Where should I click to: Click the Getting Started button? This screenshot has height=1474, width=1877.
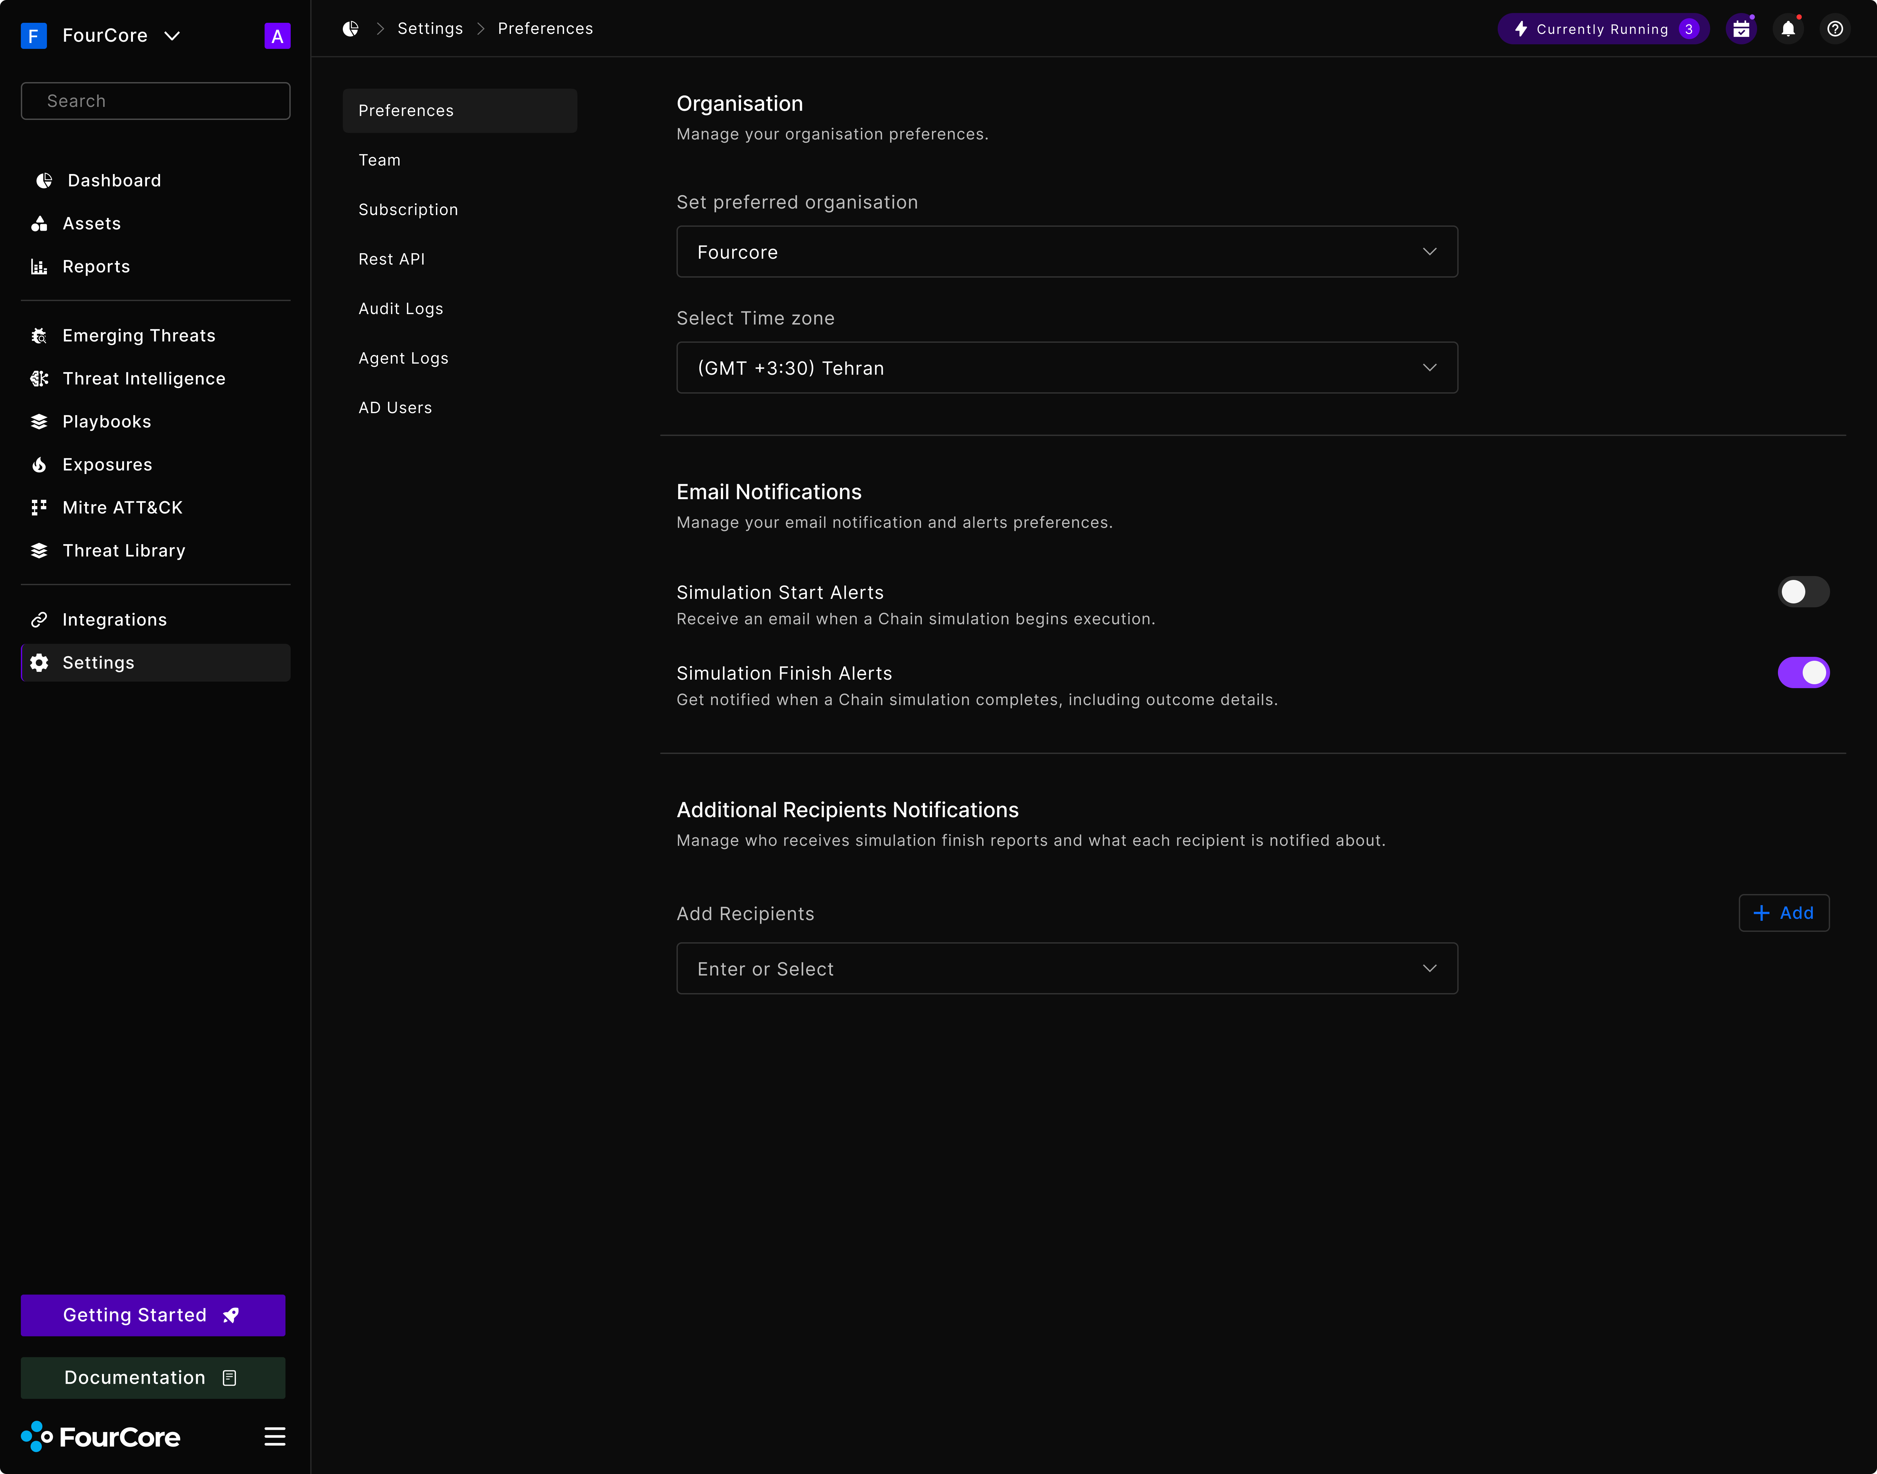click(x=153, y=1315)
